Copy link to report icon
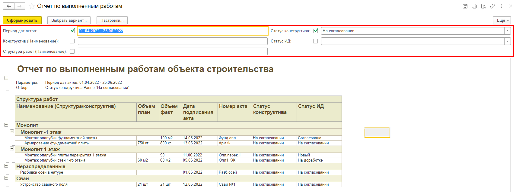Image resolution: width=516 pixels, height=192 pixels. pyautogui.click(x=492, y=6)
